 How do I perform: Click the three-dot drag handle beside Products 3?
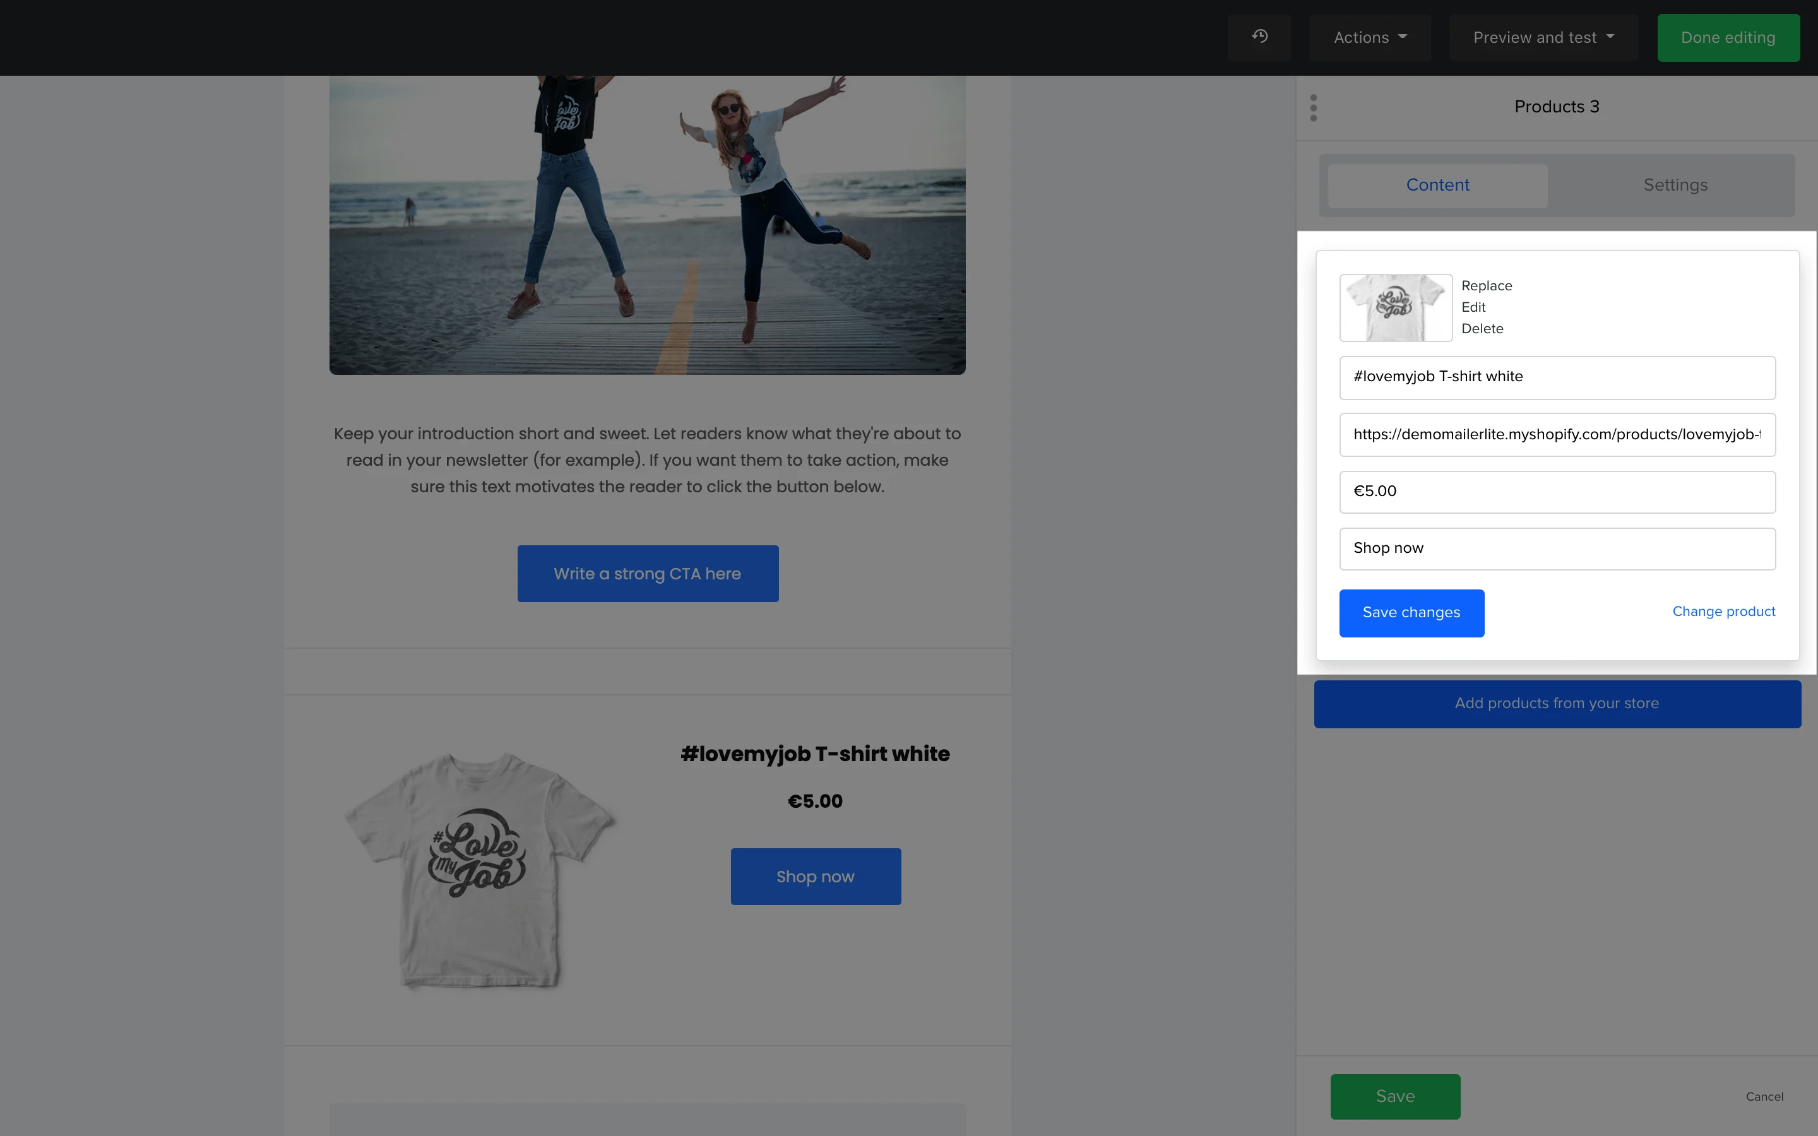pos(1313,107)
